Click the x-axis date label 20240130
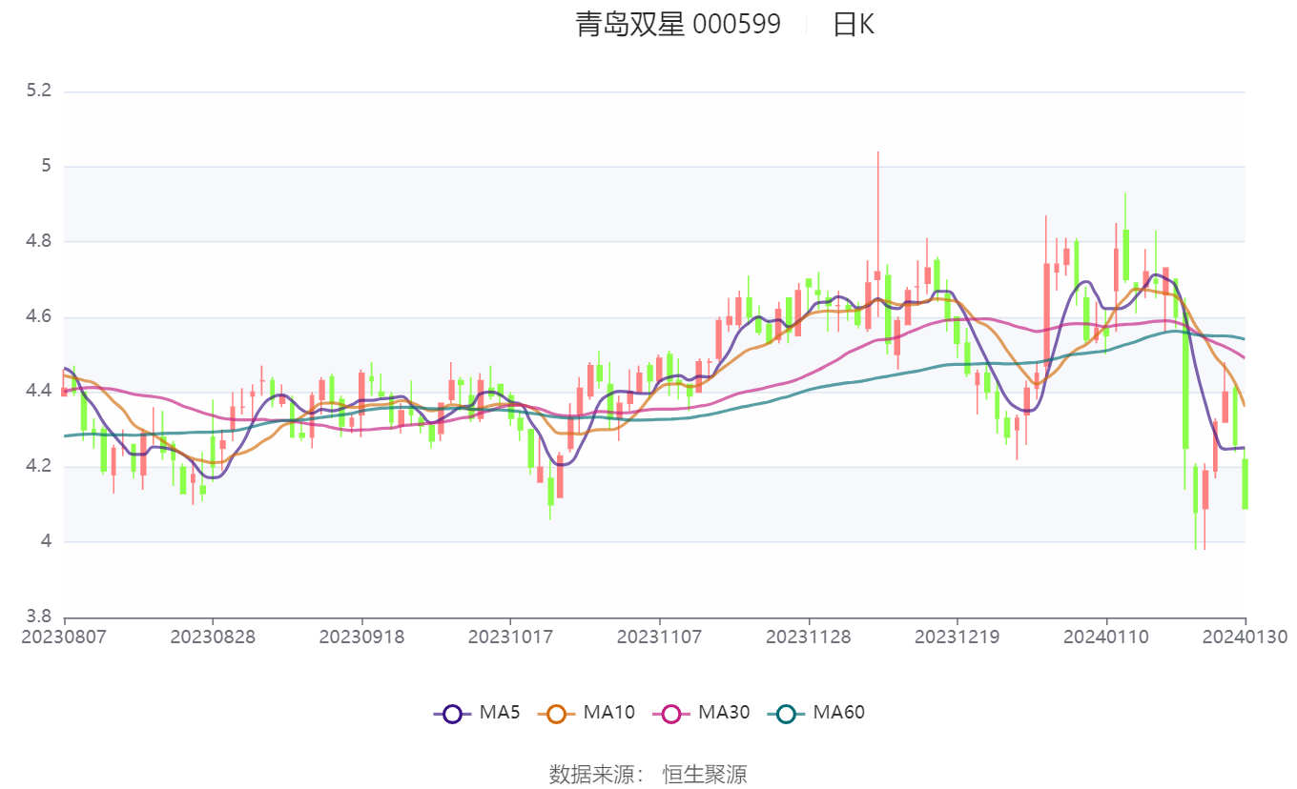Image resolution: width=1297 pixels, height=789 pixels. pos(1246,637)
